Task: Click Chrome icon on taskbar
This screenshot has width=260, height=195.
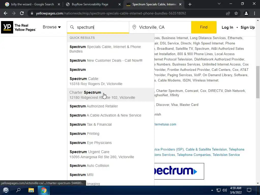Action: coord(44,190)
